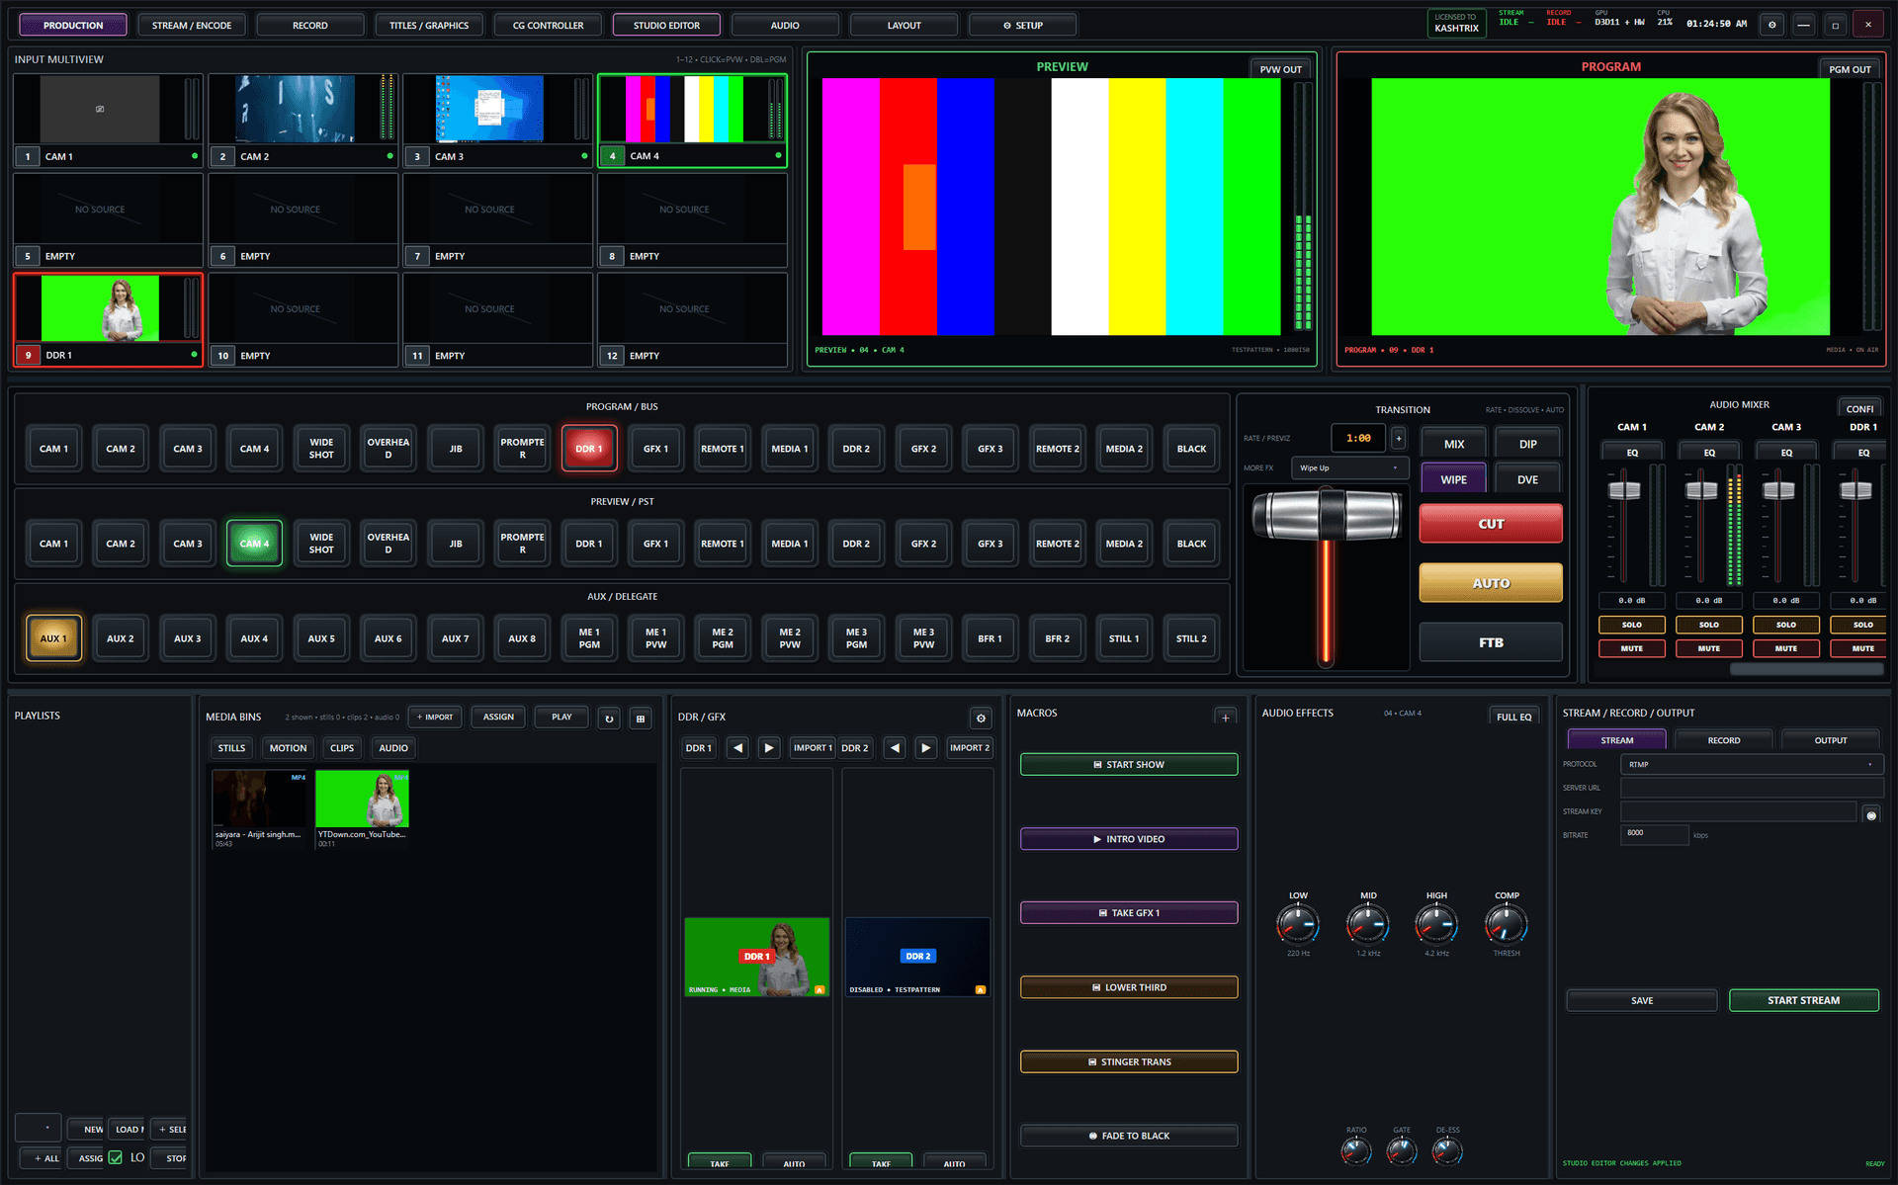Viewport: 1898px width, 1185px height.
Task: Click the START STREAM button
Action: point(1803,1000)
